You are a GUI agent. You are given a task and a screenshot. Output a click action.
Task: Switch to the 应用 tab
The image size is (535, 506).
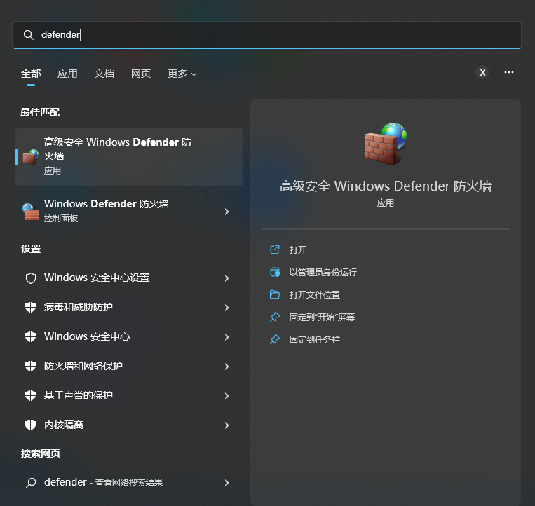coord(67,74)
